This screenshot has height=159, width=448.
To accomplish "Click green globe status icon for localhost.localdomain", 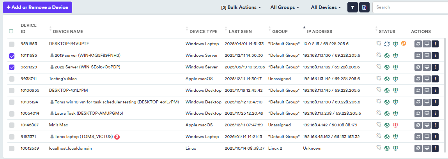I will tap(387, 149).
